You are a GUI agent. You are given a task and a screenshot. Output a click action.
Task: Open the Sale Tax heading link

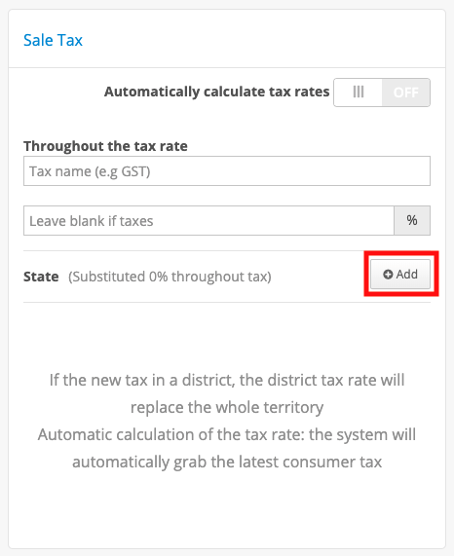(53, 40)
